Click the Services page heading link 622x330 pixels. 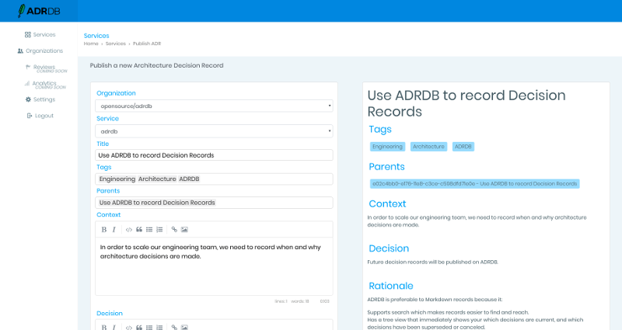[96, 36]
